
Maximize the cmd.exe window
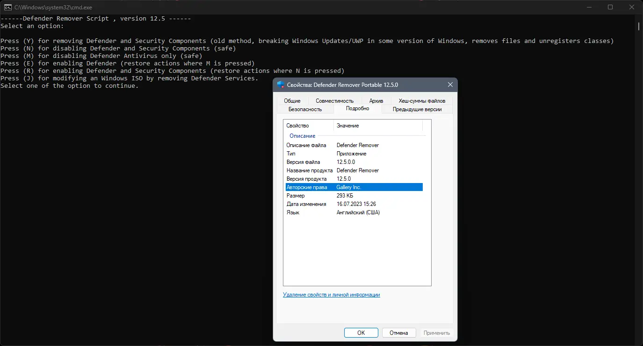[610, 7]
